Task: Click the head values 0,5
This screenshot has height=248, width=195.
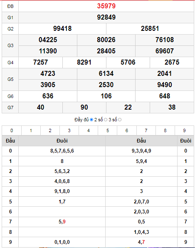Action: click(141, 222)
